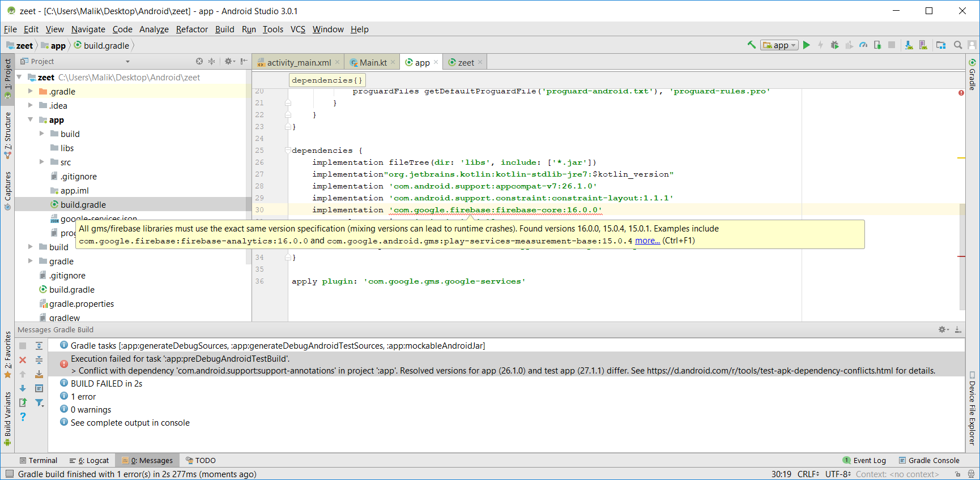
Task: Click read-only lock icon in status bar
Action: pyautogui.click(x=957, y=474)
